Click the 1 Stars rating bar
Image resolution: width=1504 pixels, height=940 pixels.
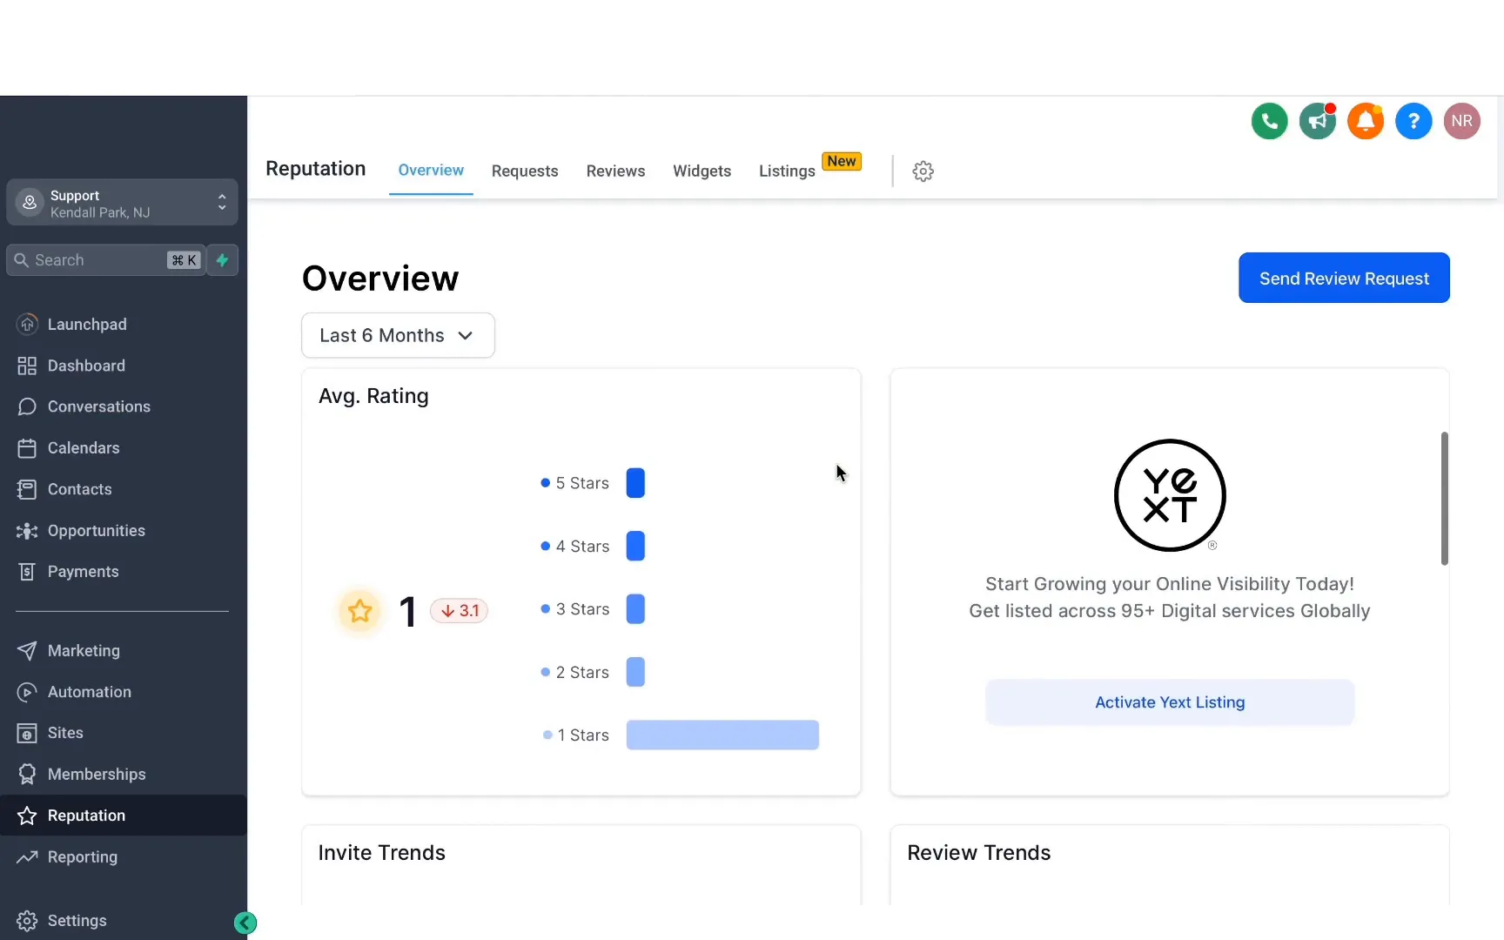point(722,735)
